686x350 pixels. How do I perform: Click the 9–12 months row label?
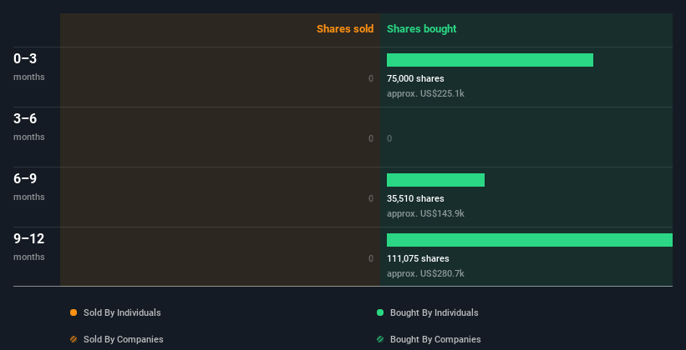click(29, 247)
